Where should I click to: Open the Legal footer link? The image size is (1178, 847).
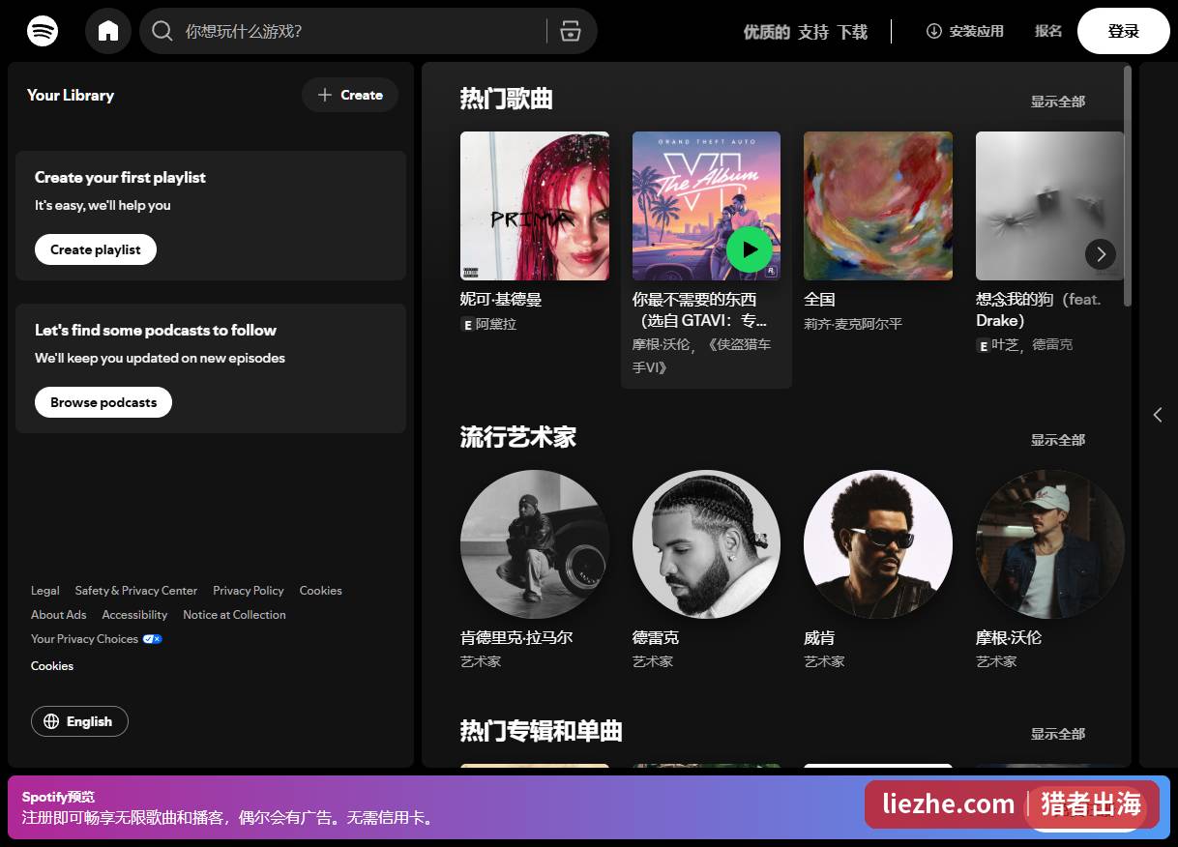(x=44, y=591)
